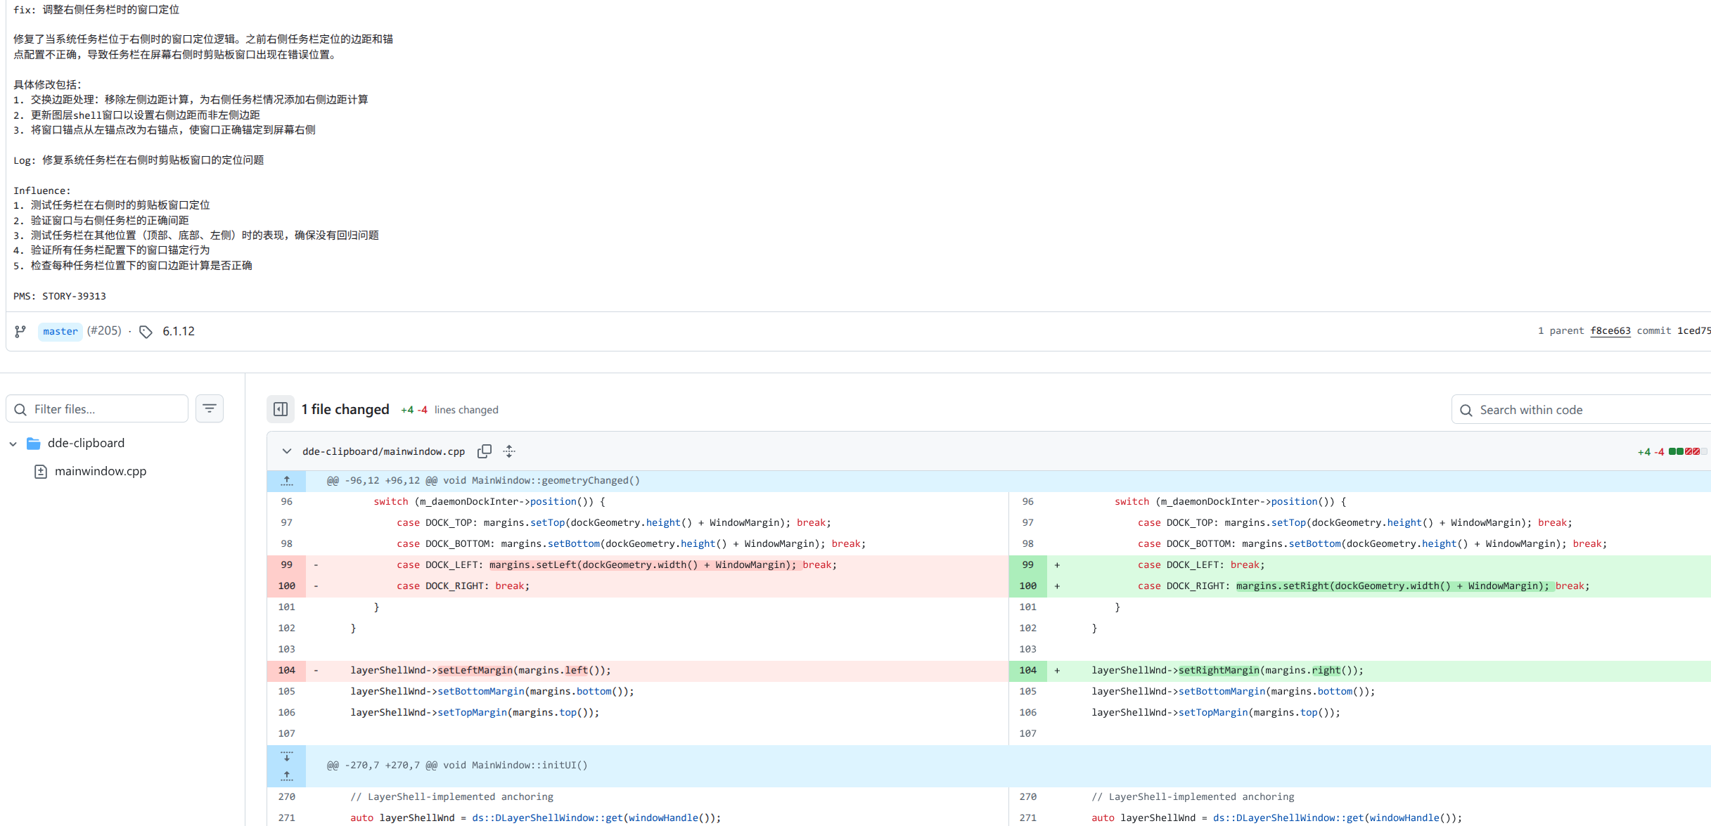This screenshot has width=1711, height=826.
Task: Click the initUI hunk header text
Action: click(x=457, y=766)
